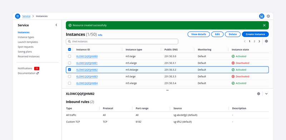Dismiss the success notification banner
Viewport: 286px width, 140px height.
pyautogui.click(x=264, y=25)
